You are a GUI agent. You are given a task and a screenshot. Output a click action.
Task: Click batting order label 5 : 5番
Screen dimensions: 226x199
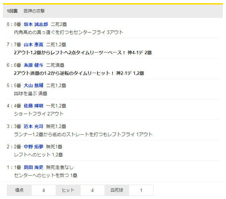coord(14,85)
